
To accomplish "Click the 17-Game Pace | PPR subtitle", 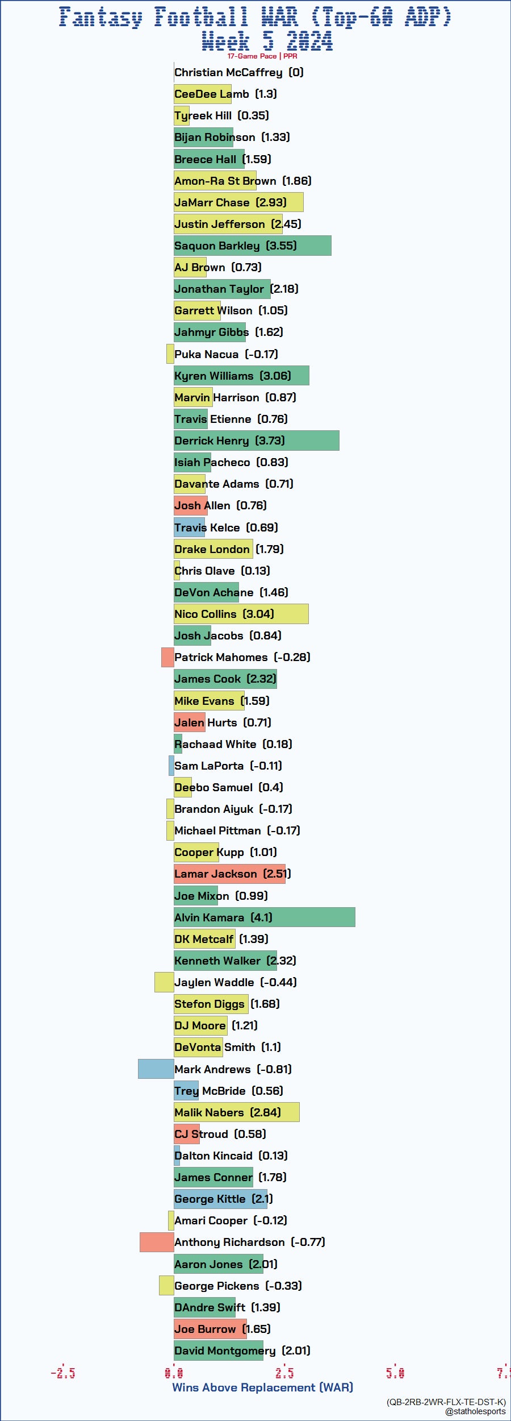I will click(x=262, y=56).
